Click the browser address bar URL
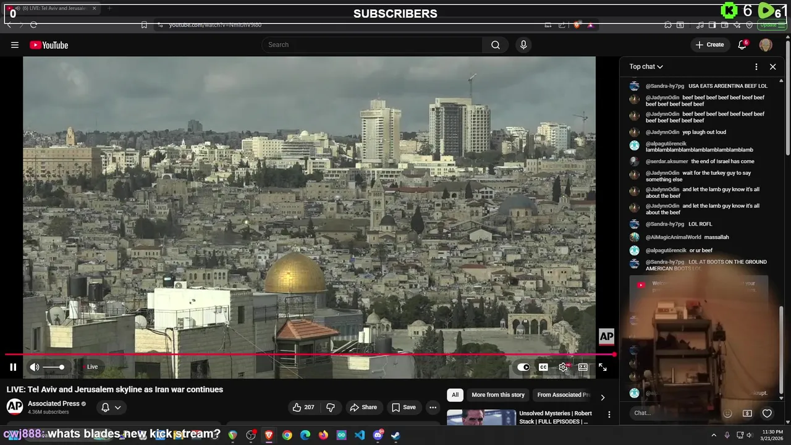Image resolution: width=791 pixels, height=445 pixels. pyautogui.click(x=215, y=25)
